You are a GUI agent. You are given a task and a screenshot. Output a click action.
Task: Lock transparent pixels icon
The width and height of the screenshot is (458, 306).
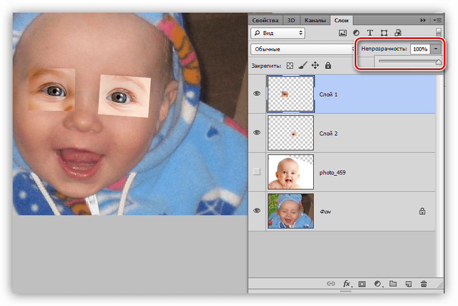click(290, 65)
